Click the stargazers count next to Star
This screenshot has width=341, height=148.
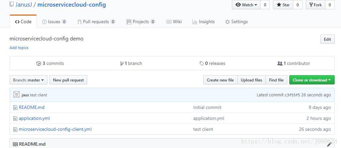298,5
